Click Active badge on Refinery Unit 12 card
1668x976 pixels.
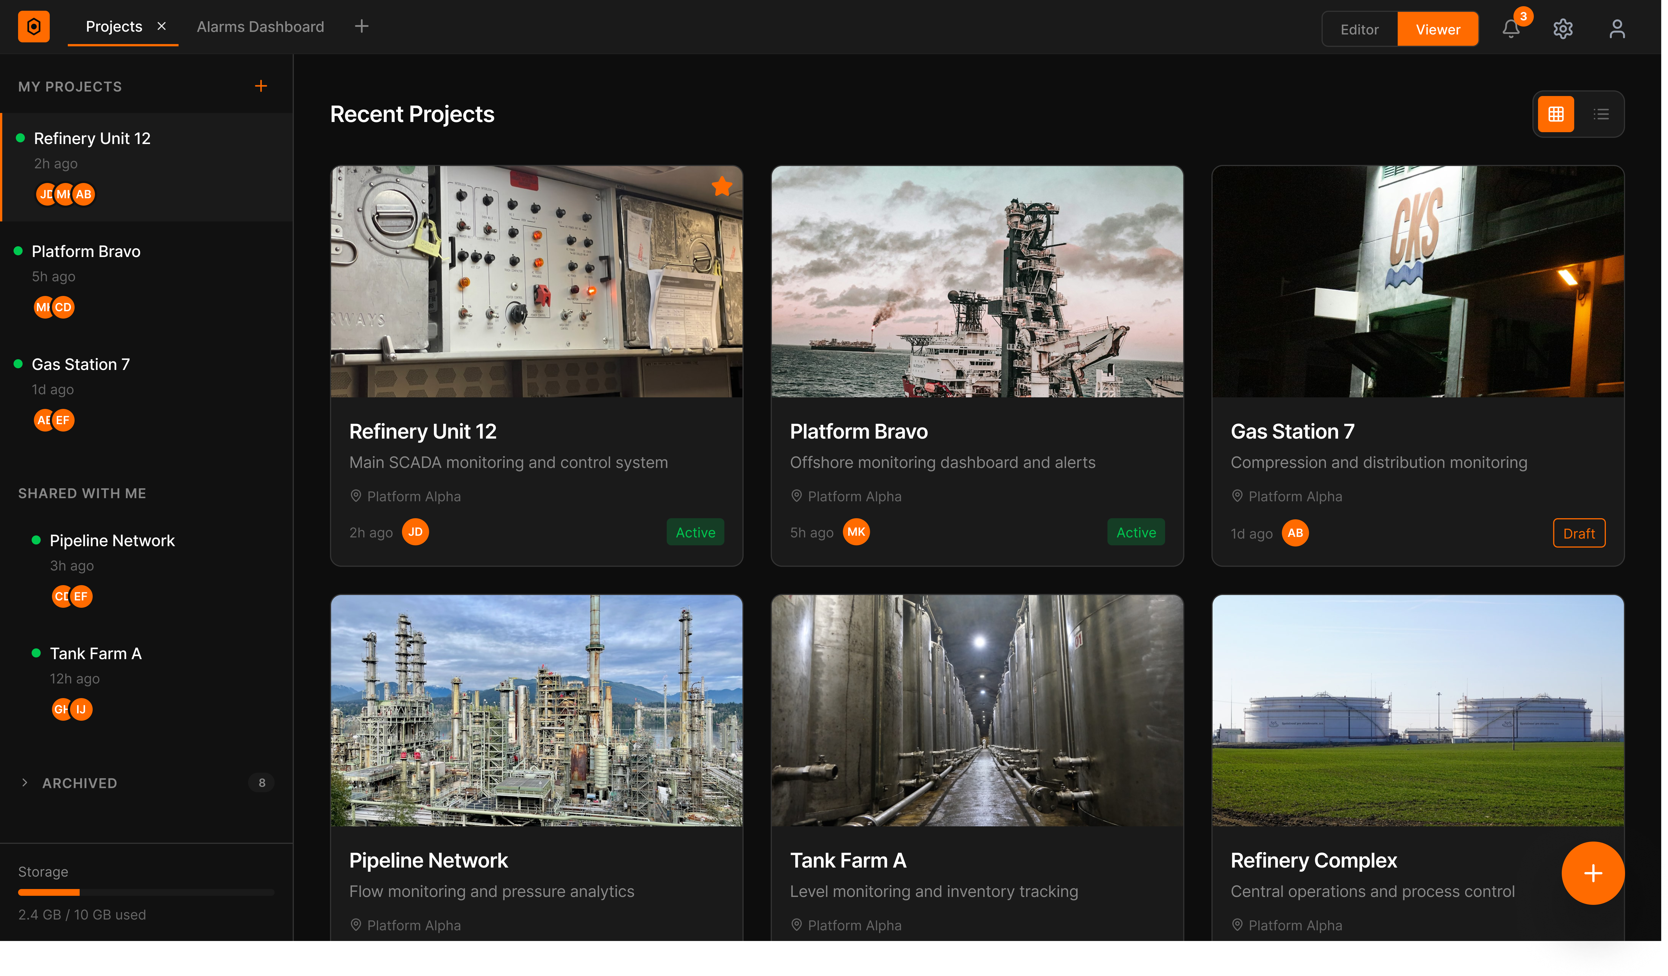click(x=695, y=533)
